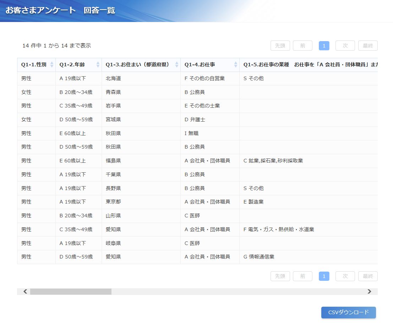
Task: Select the 北海道 cell in the first row
Action: click(113, 78)
